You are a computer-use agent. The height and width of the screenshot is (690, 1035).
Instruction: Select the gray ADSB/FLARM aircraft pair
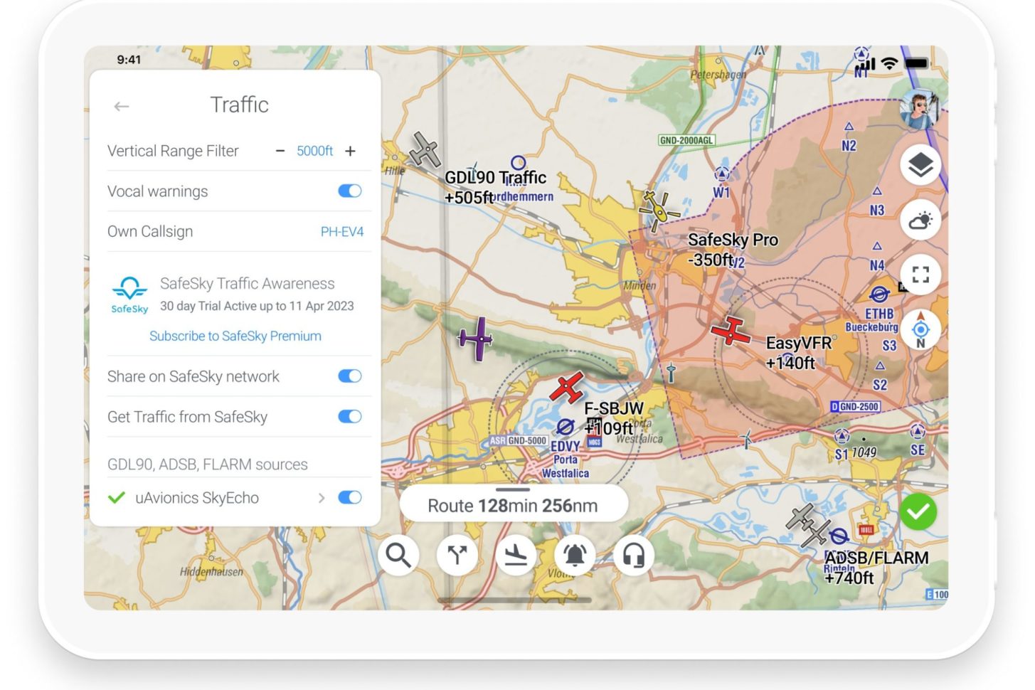[808, 525]
